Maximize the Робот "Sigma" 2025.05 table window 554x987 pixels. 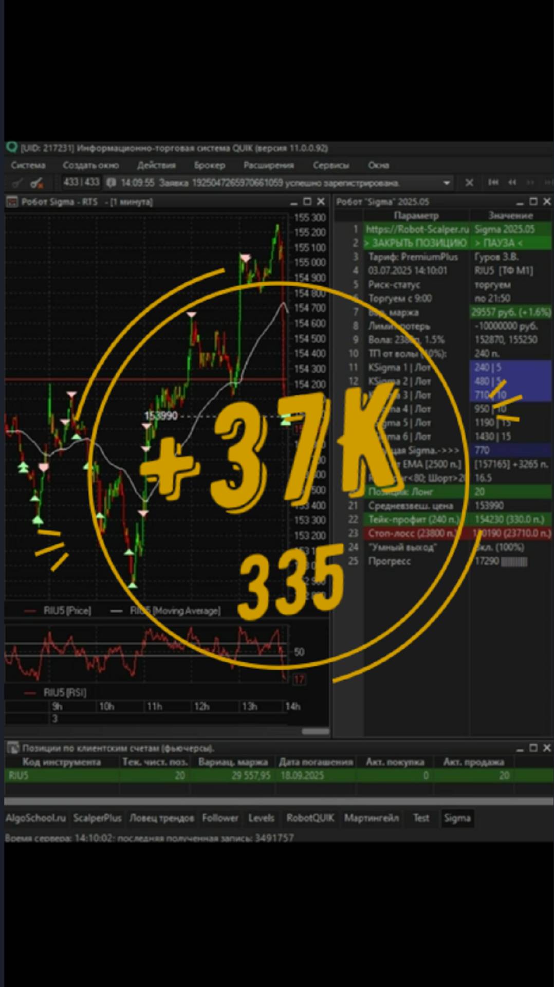tap(533, 202)
